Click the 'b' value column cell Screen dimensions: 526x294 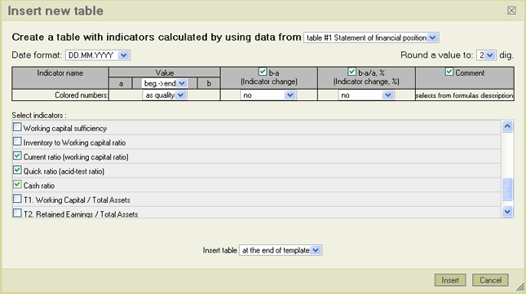click(x=209, y=83)
